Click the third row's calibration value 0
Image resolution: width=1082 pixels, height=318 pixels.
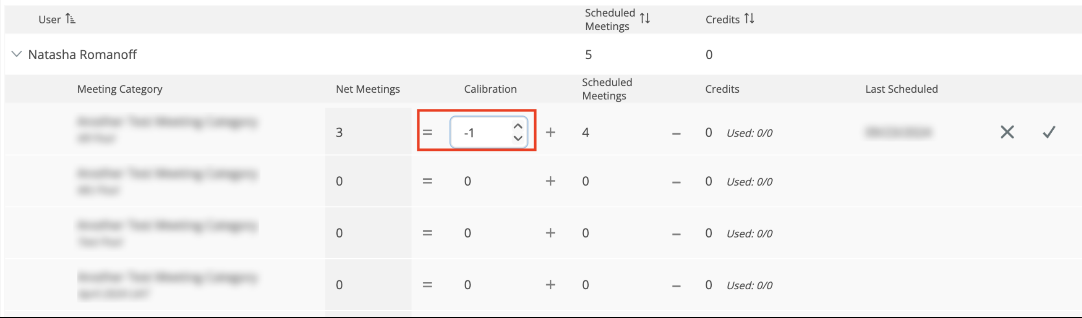[x=467, y=233]
